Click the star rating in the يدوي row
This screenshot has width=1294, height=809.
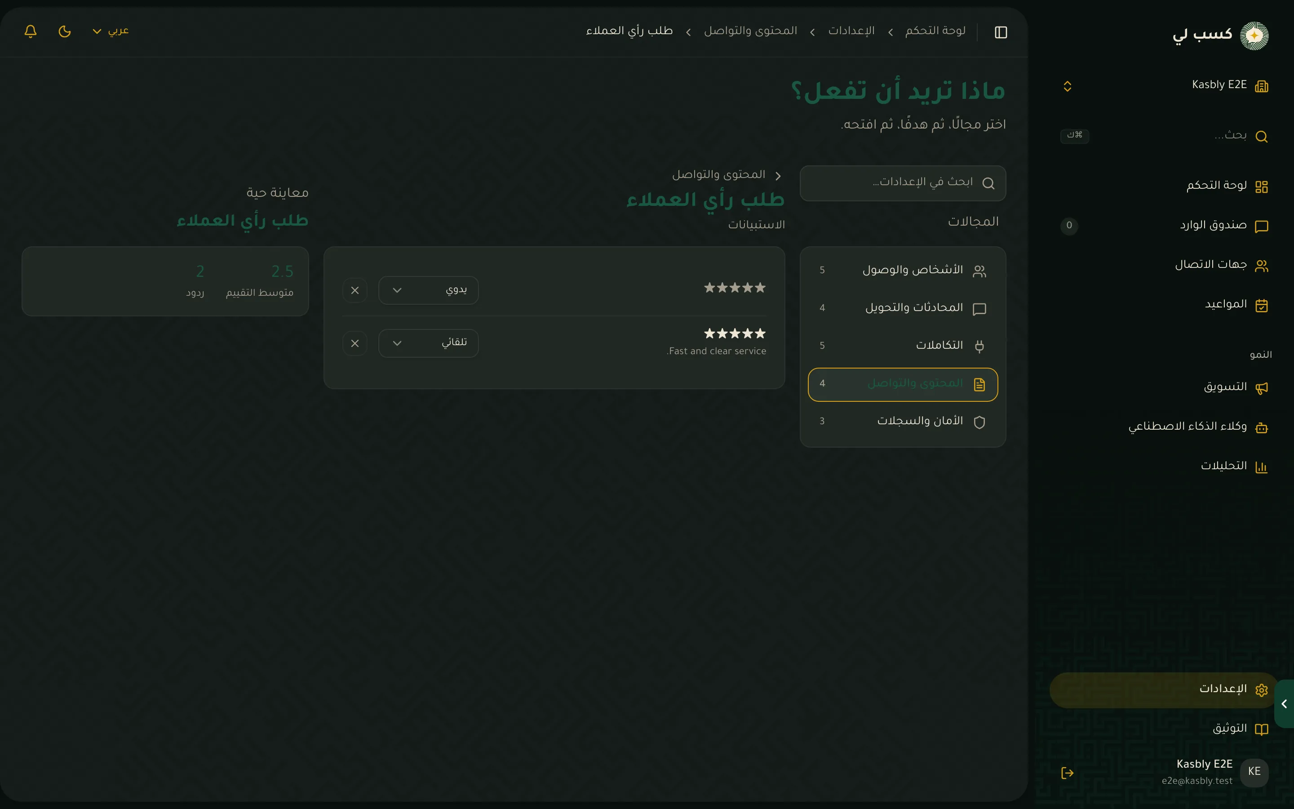[735, 288]
